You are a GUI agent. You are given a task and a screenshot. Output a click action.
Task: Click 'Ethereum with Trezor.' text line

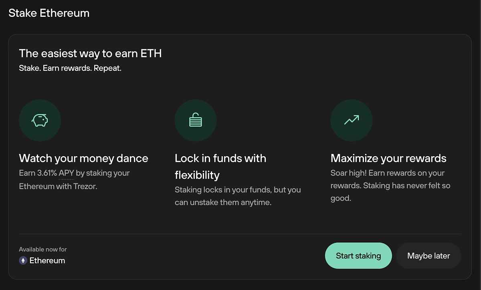point(58,186)
